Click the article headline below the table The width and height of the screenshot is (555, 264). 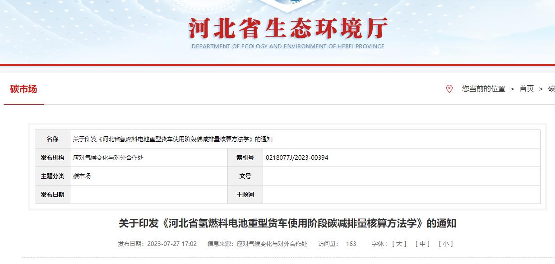tap(287, 223)
